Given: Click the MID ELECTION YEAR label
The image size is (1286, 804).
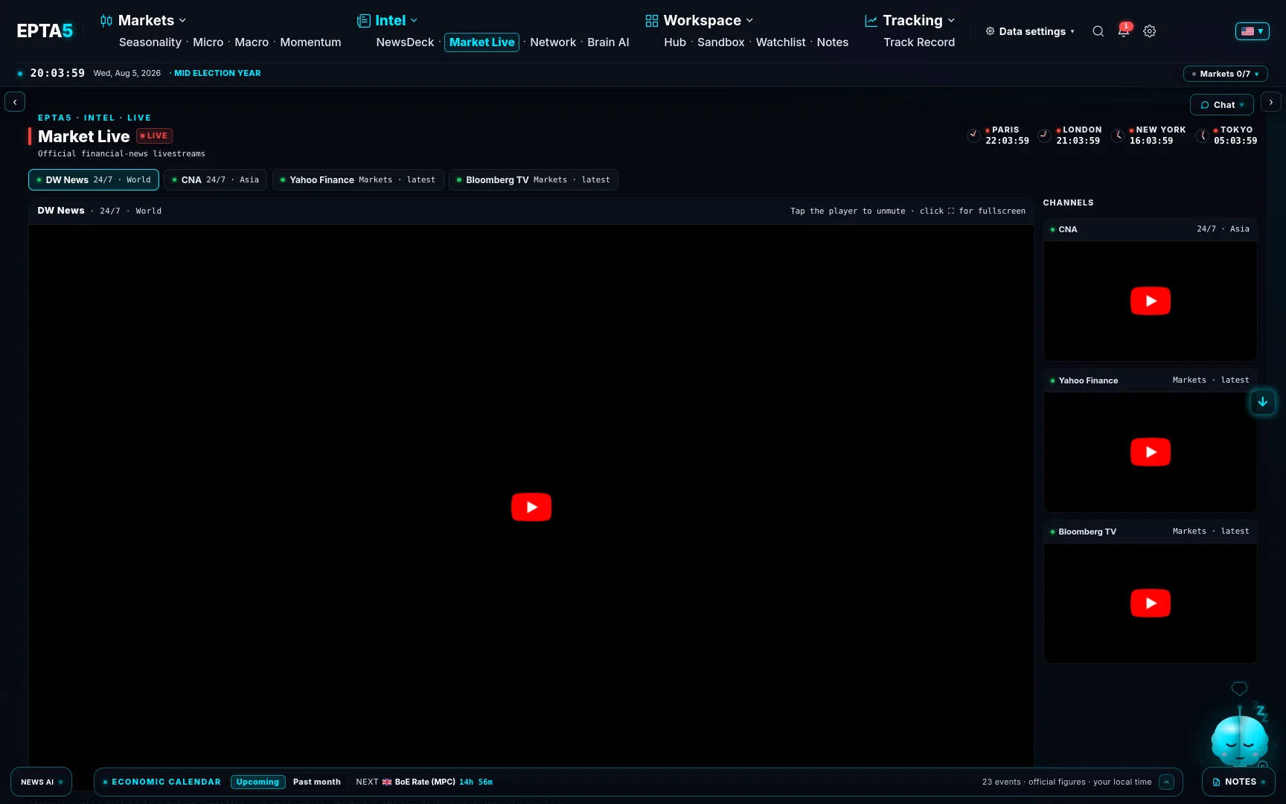Looking at the screenshot, I should (217, 73).
